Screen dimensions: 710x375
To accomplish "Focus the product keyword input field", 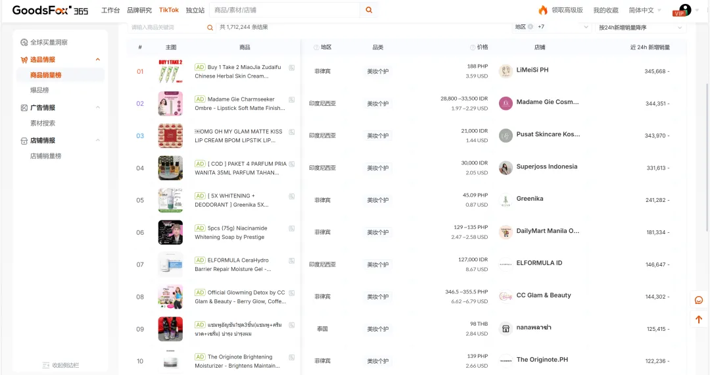I will (168, 28).
